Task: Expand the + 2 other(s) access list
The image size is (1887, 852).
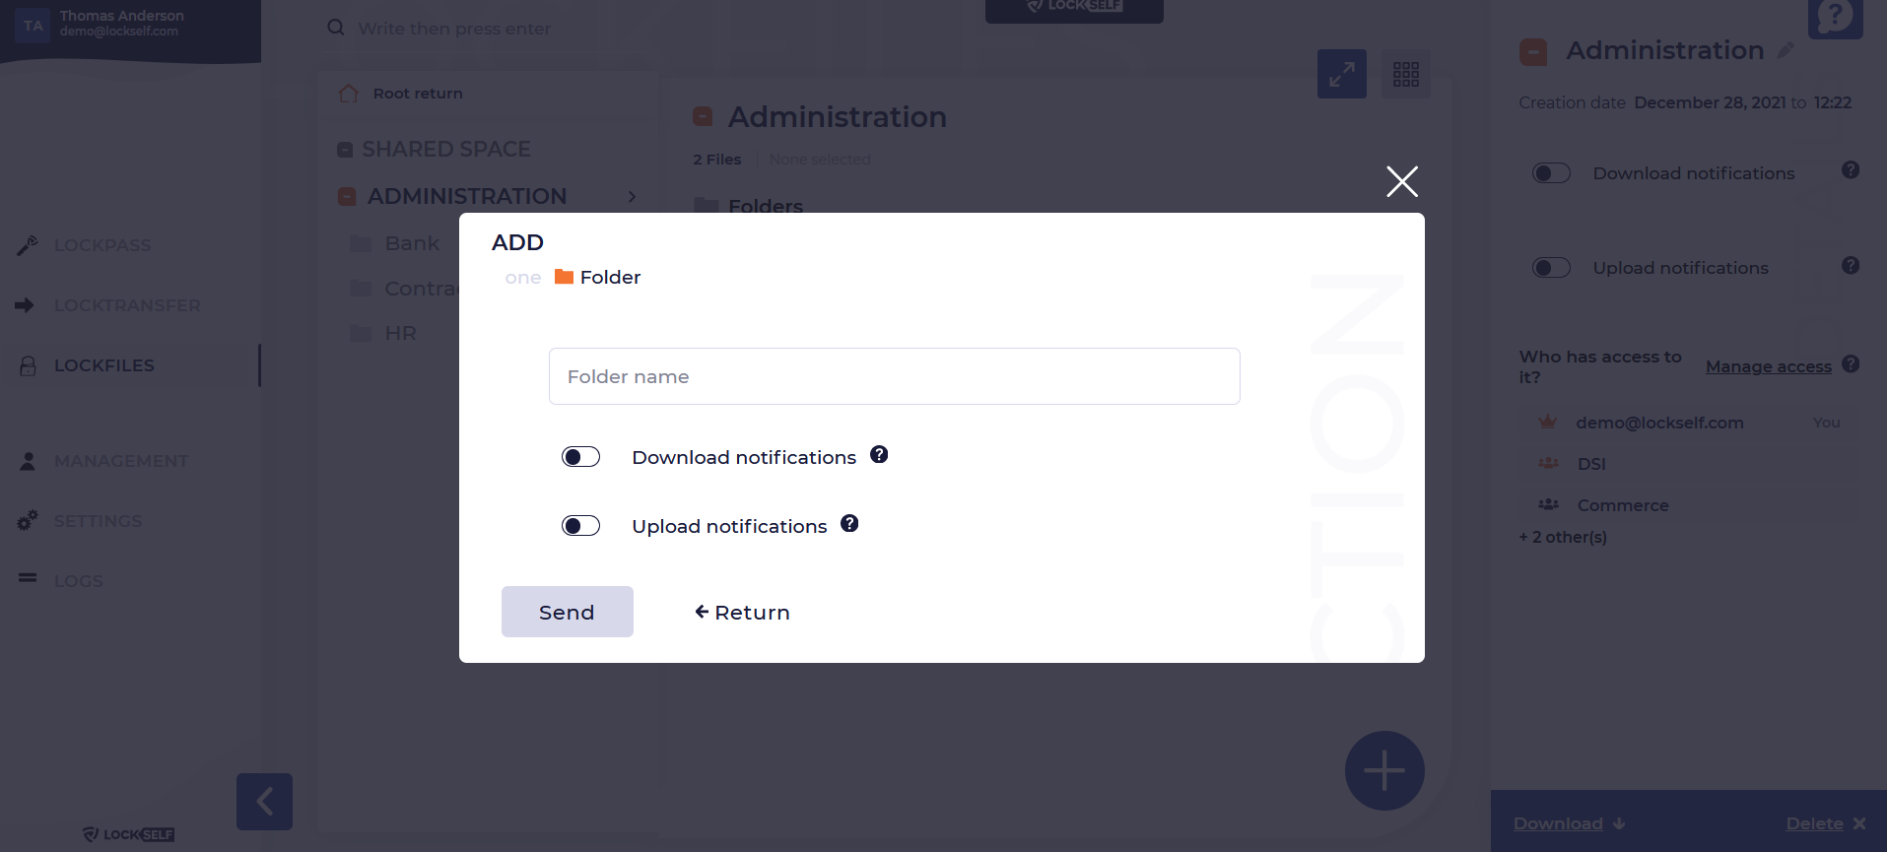Action: (x=1563, y=537)
